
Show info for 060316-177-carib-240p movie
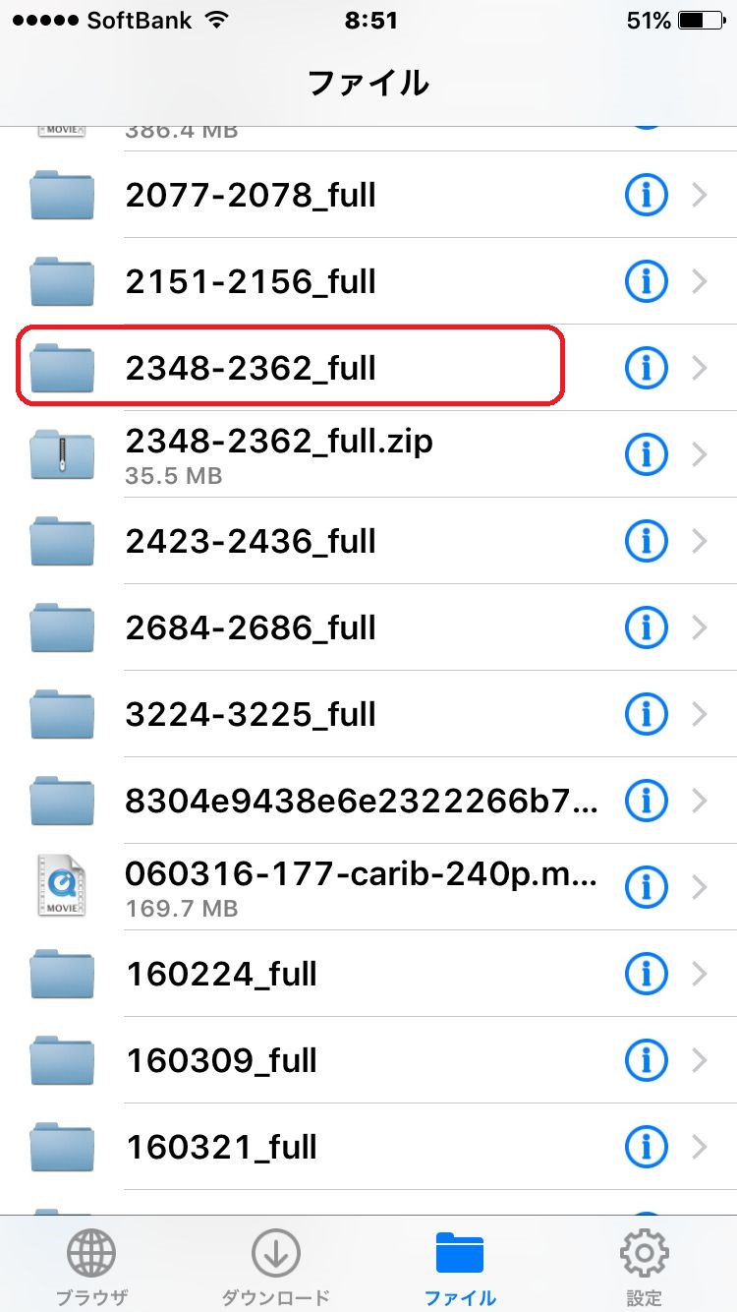pyautogui.click(x=647, y=888)
